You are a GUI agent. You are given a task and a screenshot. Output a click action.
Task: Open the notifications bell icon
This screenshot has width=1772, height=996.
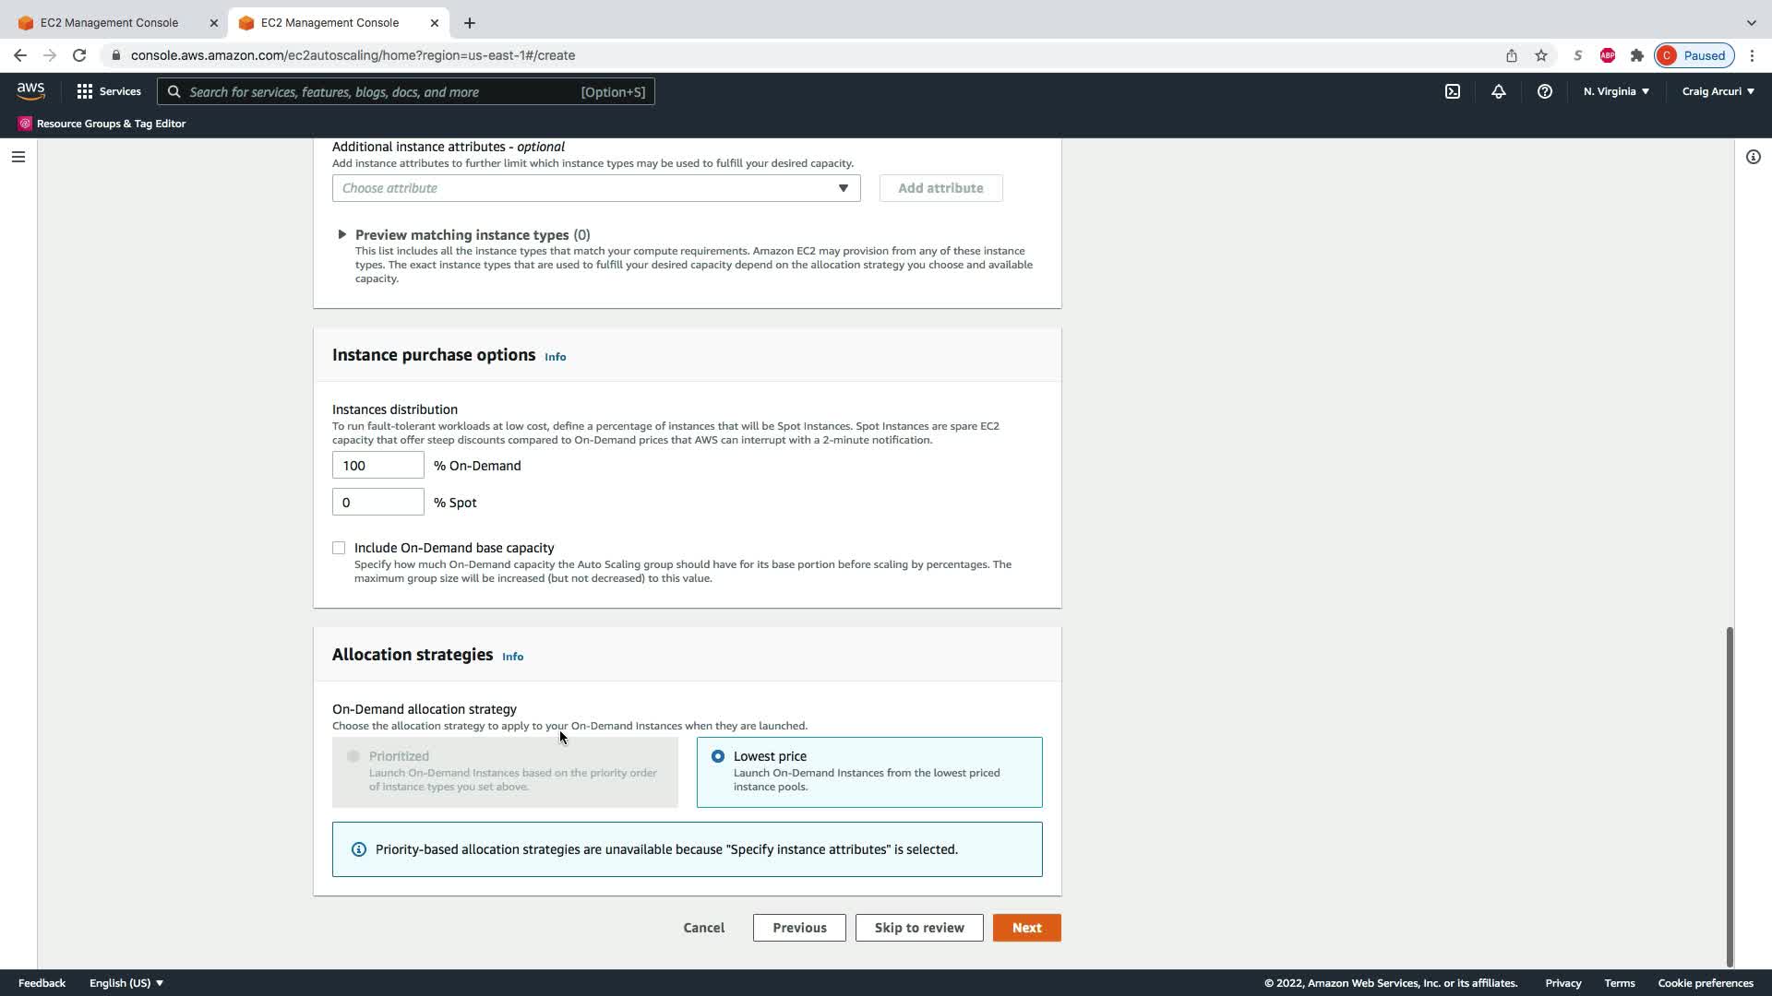(x=1498, y=91)
